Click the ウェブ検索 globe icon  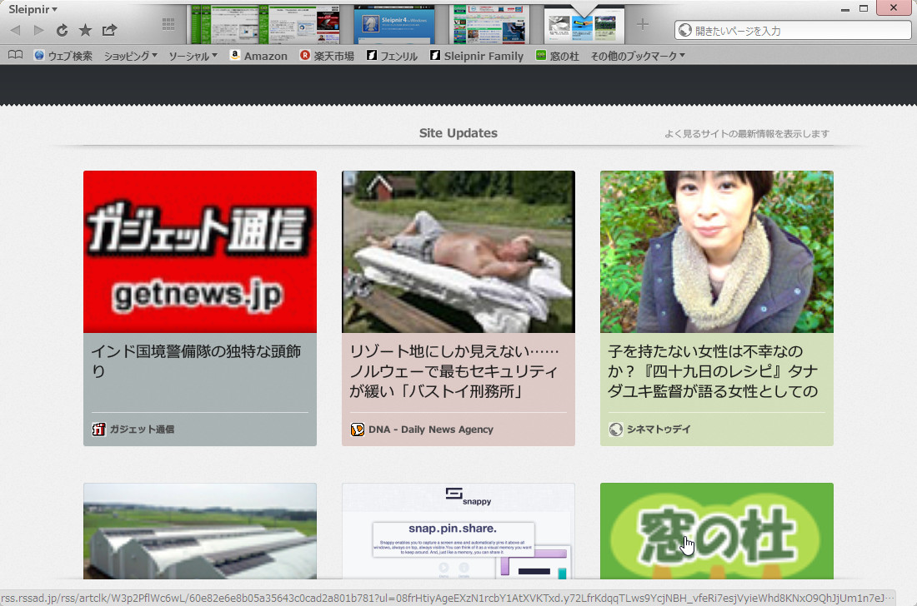point(38,55)
